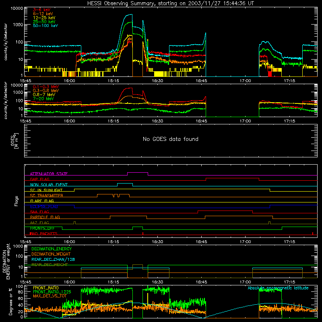This screenshot has height=322, width=322.
Task: Select top panel counts/s/detector axis title
Action: point(6,42)
